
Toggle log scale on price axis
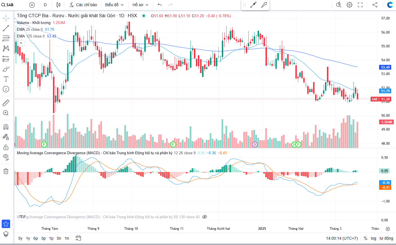373,238
